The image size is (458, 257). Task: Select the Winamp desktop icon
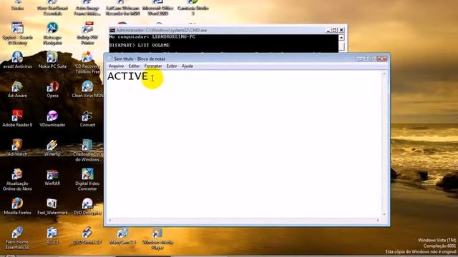coord(52,148)
